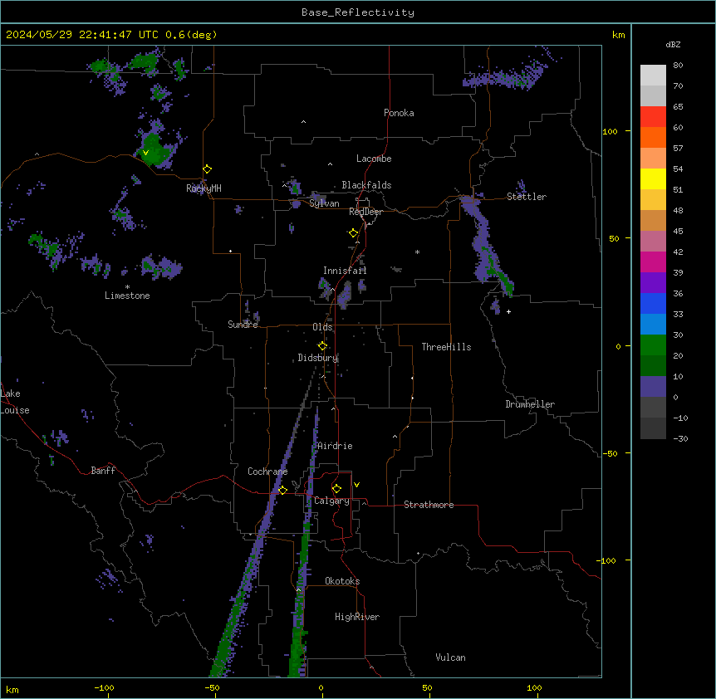The height and width of the screenshot is (699, 716).
Task: Click the Airdrie city label
Action: click(335, 446)
